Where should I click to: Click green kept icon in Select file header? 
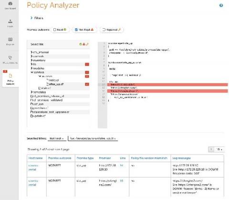tap(81, 44)
